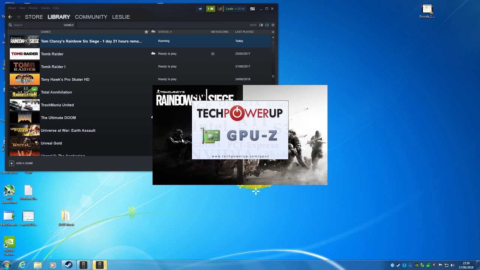Click the plus icon next to Add a Game

tap(11, 163)
